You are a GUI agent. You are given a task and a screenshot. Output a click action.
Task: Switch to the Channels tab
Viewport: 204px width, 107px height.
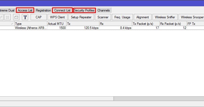[104, 10]
